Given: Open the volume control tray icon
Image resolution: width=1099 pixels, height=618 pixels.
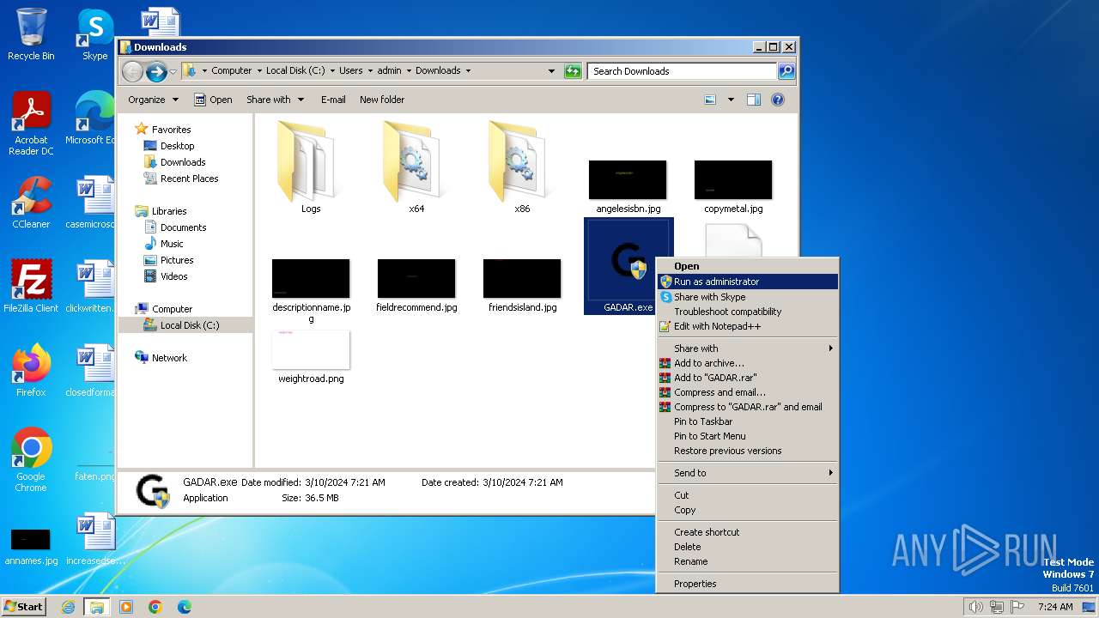Looking at the screenshot, I should [975, 607].
